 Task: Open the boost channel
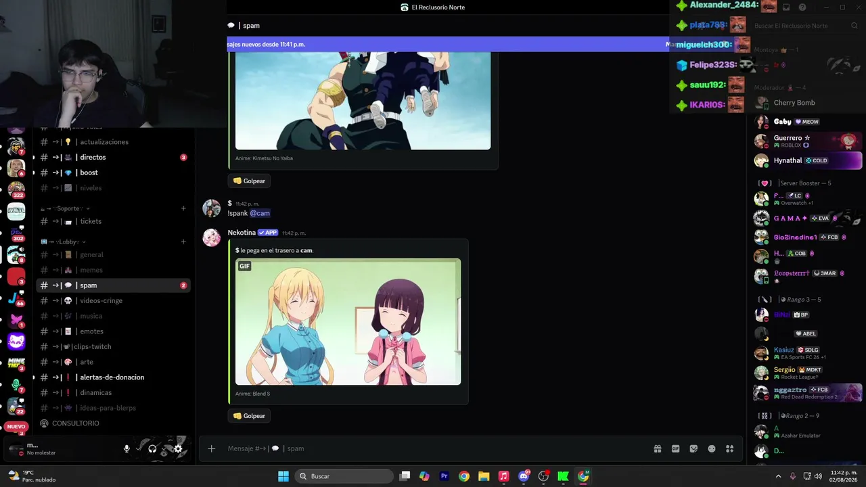coord(113,172)
